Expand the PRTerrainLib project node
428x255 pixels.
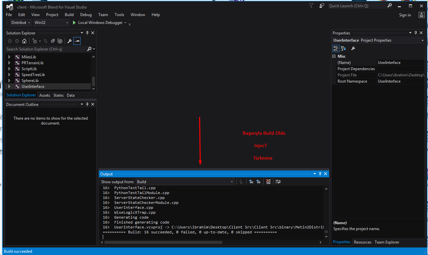tap(9, 63)
